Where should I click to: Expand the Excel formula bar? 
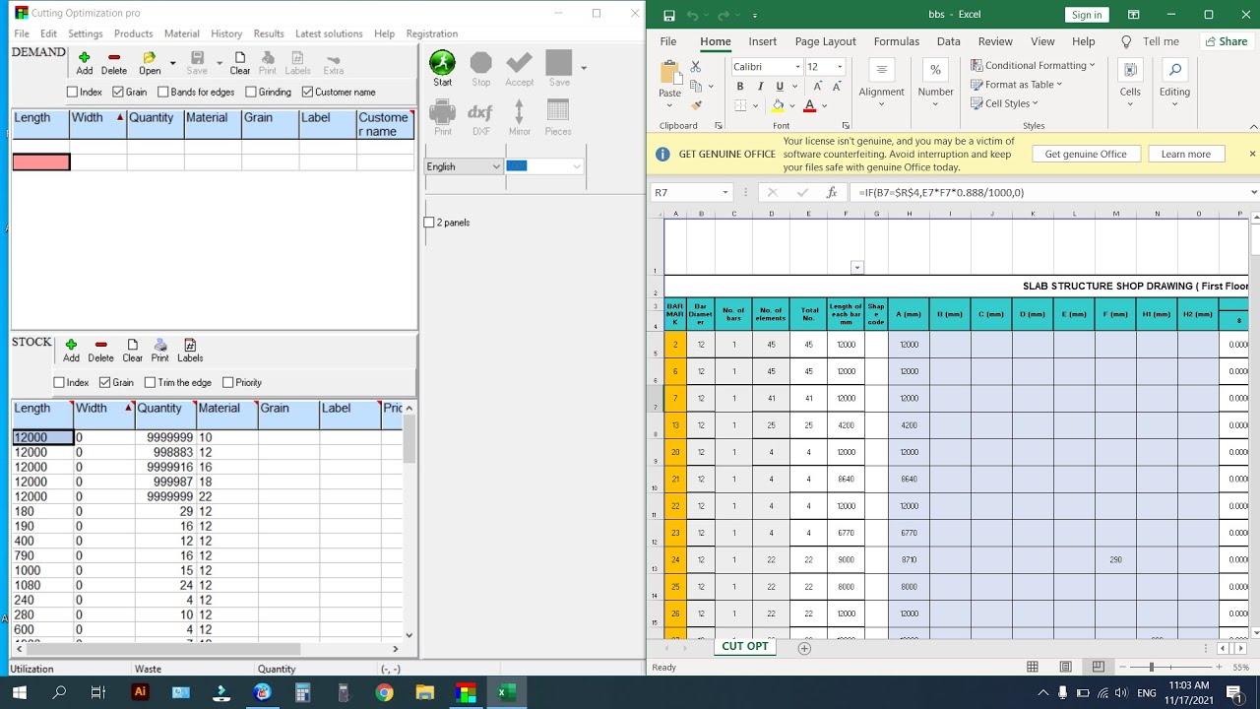pyautogui.click(x=1253, y=193)
